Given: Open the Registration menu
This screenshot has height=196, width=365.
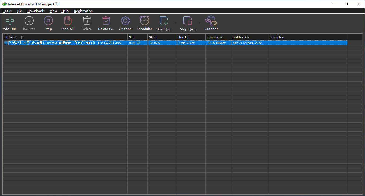Looking at the screenshot, I should (x=83, y=11).
